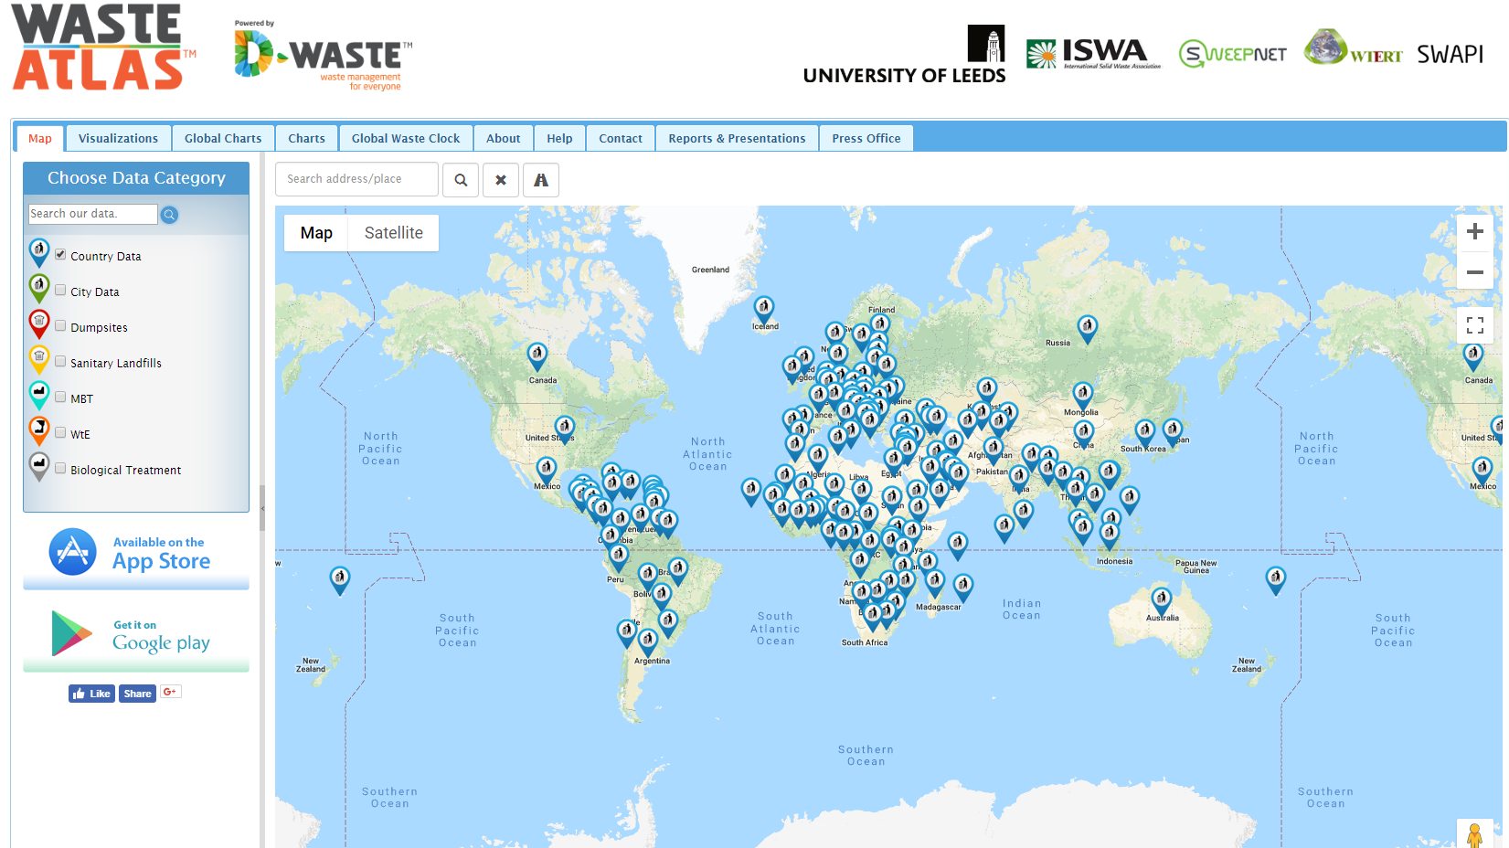Click the orange WtE pin icon
The width and height of the screenshot is (1509, 848).
pos(39,431)
